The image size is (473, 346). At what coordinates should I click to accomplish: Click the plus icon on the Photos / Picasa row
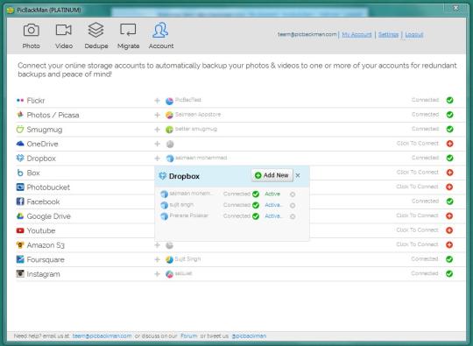coord(157,115)
